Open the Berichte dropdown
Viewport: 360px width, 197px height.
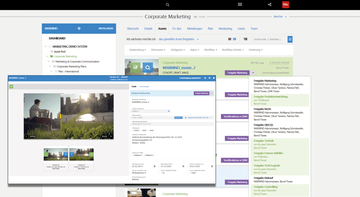[x=280, y=17]
